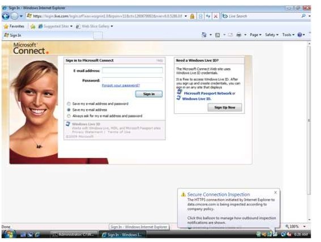Click the Print icon in command bar

click(239, 35)
